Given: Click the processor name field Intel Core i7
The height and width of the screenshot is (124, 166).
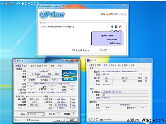Looking at the screenshot, I should click(x=44, y=71).
